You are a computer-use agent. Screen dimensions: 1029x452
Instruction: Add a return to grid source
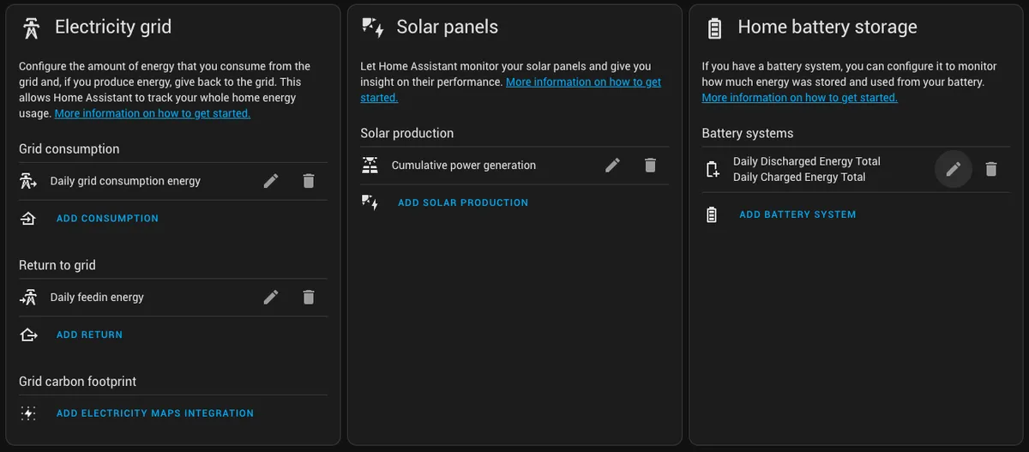(x=89, y=334)
